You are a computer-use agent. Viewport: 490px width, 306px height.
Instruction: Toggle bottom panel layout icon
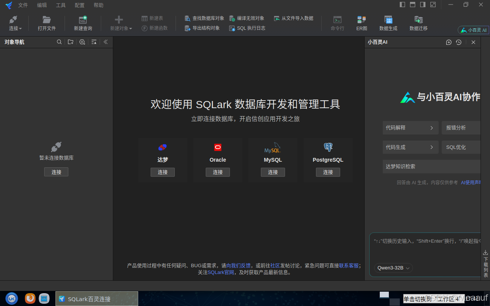(x=413, y=5)
